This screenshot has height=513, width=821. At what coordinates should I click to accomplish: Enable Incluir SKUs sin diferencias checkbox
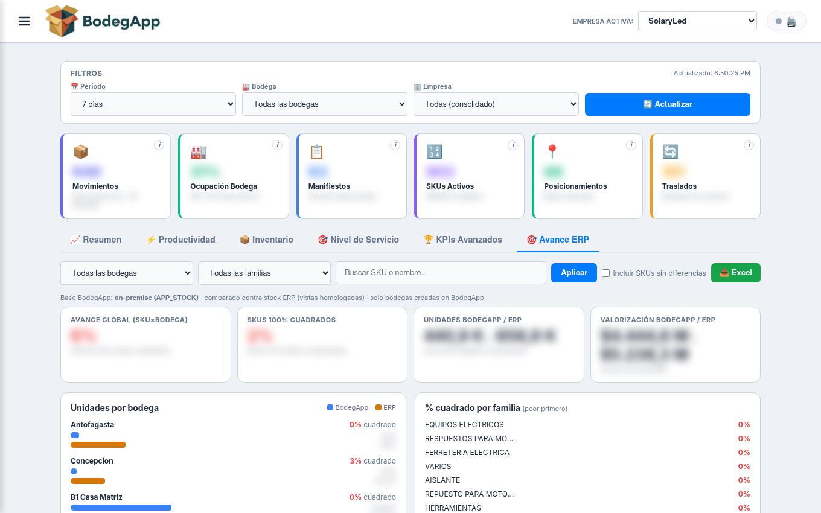pos(606,273)
